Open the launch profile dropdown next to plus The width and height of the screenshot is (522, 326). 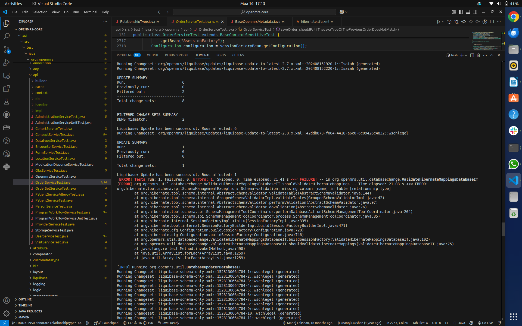click(466, 55)
